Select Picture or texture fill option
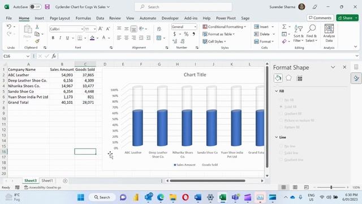Image resolution: width=362 pixels, height=204 pixels. (281, 121)
